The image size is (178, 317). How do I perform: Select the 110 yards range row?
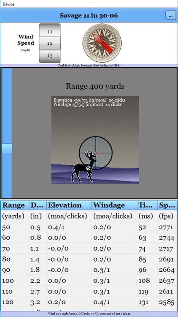point(89,292)
